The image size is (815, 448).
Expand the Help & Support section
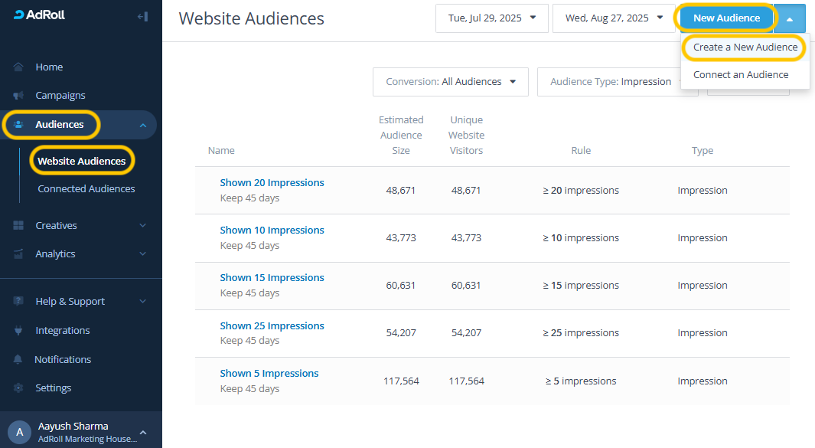tap(142, 302)
